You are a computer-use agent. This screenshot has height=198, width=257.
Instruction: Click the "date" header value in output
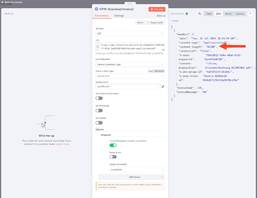(214, 39)
